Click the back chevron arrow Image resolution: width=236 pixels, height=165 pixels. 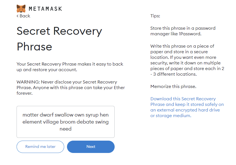tap(17, 16)
